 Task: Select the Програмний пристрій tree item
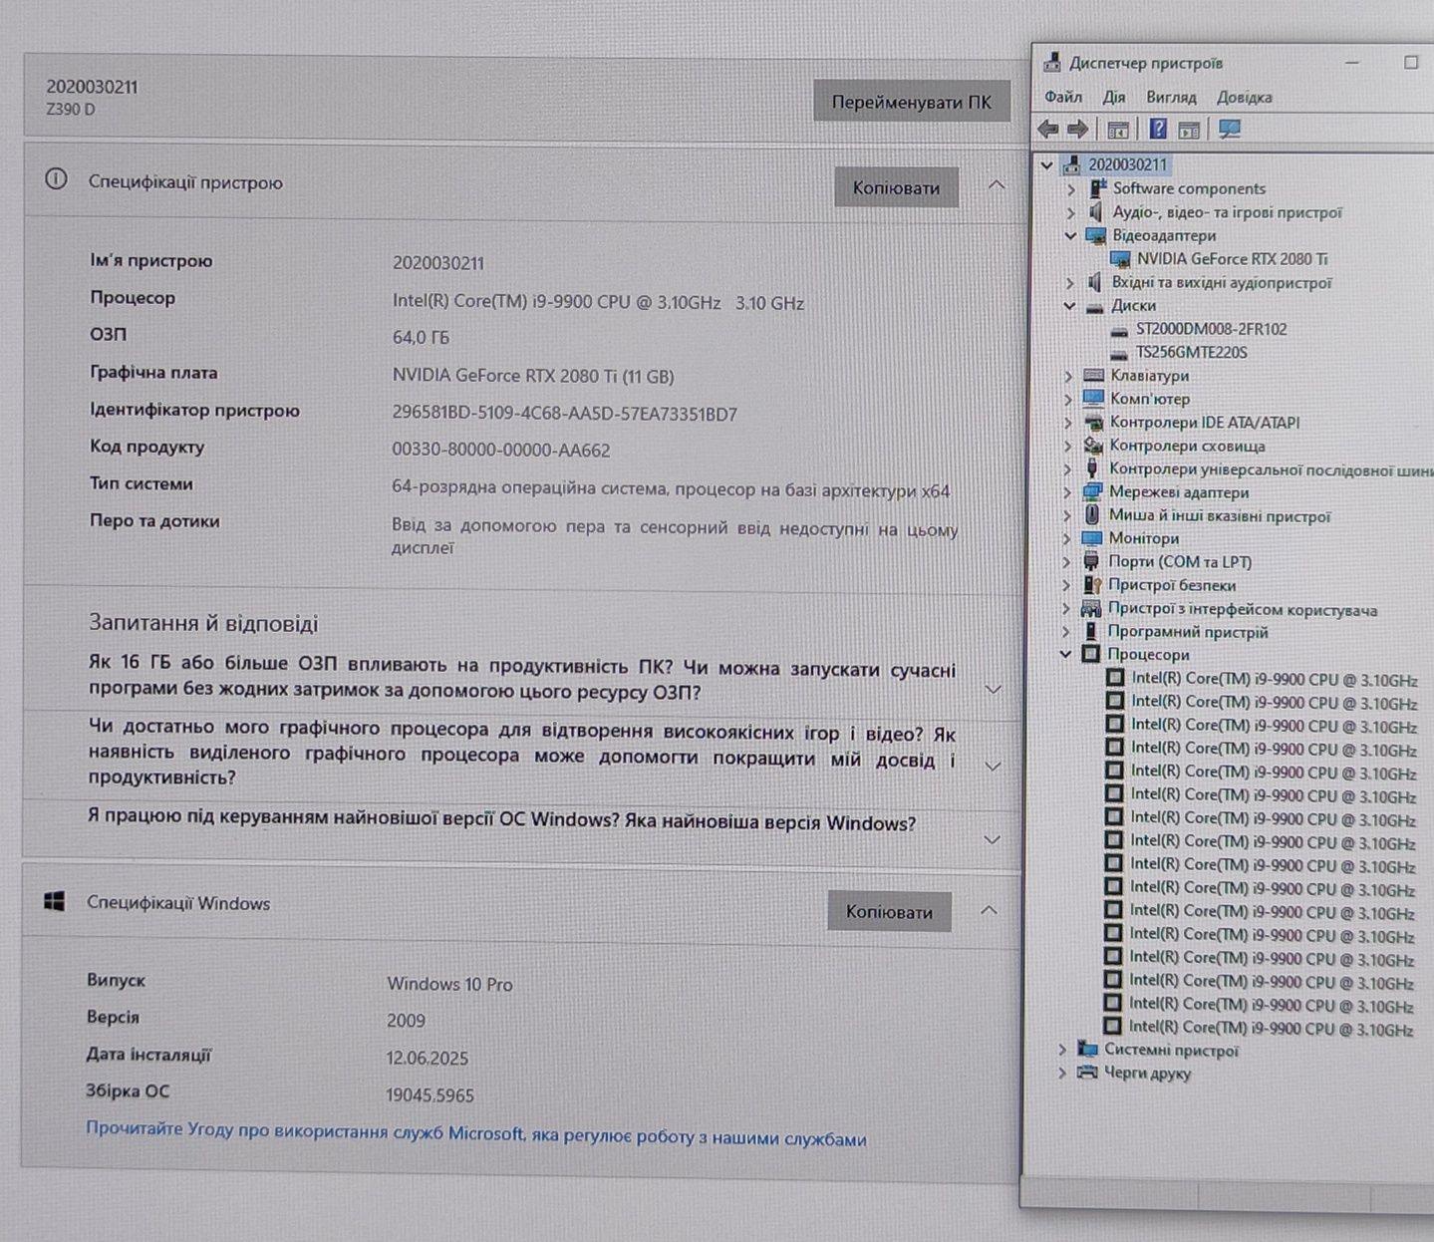click(1188, 632)
